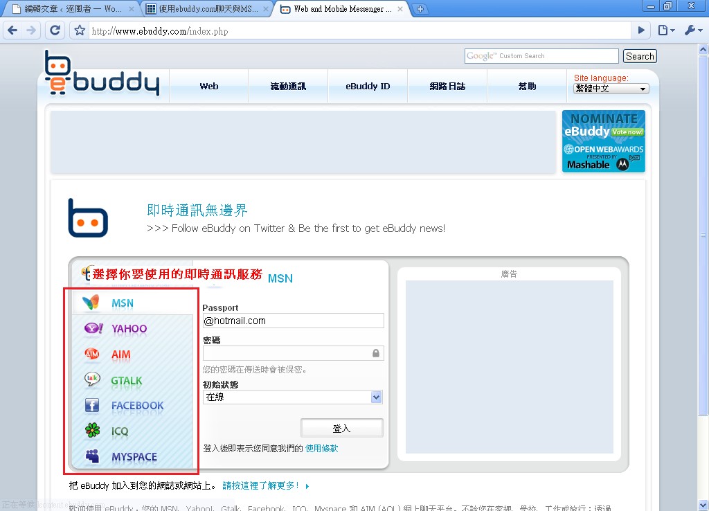
Task: Select the YAHOO service label
Action: coord(129,329)
